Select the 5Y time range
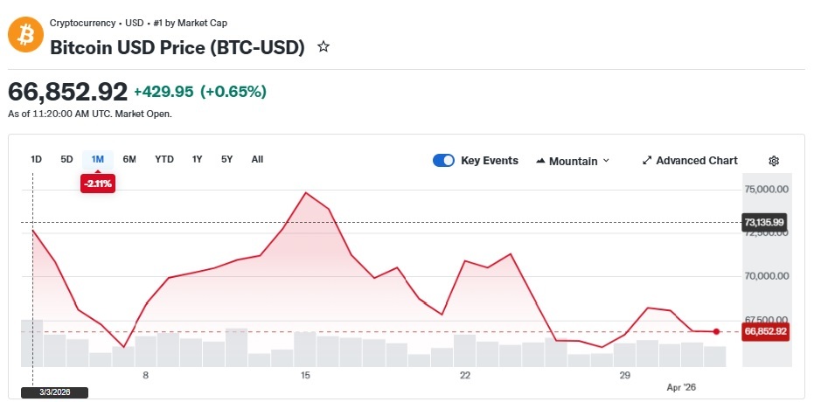814x402 pixels. click(x=226, y=160)
